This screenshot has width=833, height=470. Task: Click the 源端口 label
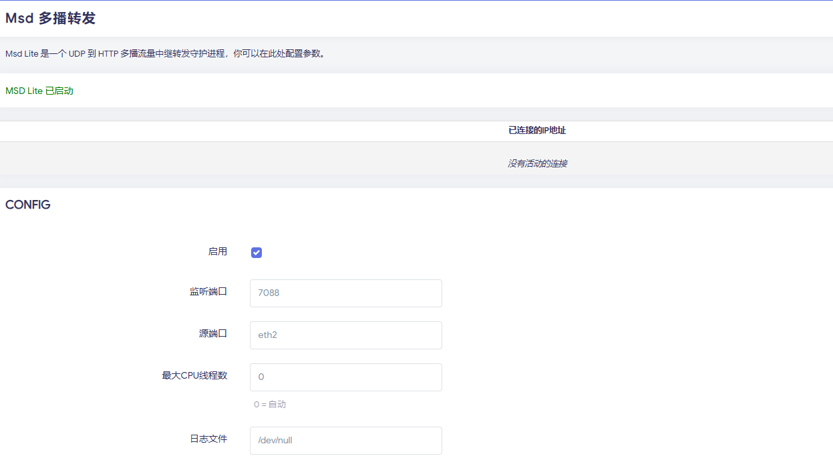[213, 333]
